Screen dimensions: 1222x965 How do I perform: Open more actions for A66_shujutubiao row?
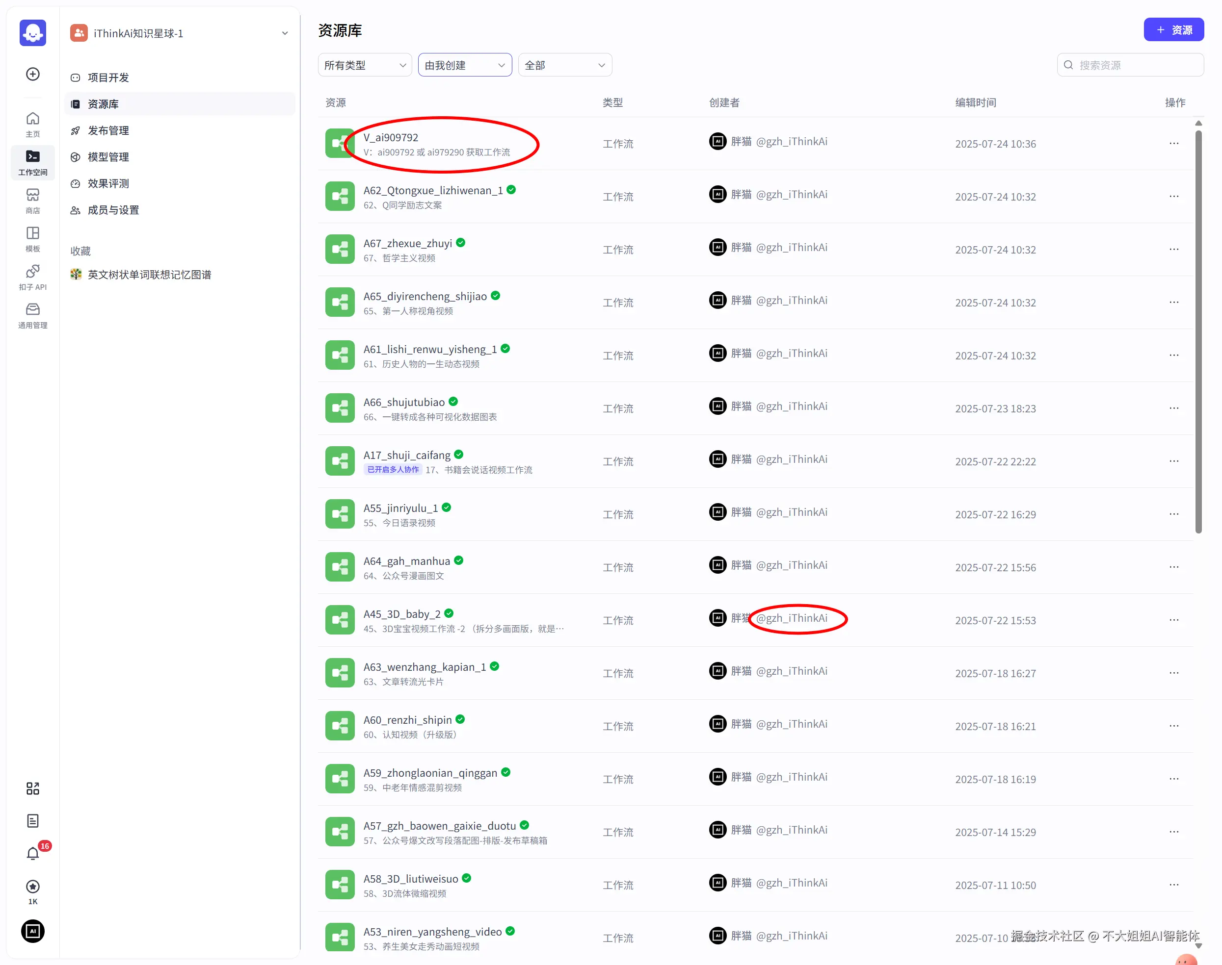tap(1173, 408)
